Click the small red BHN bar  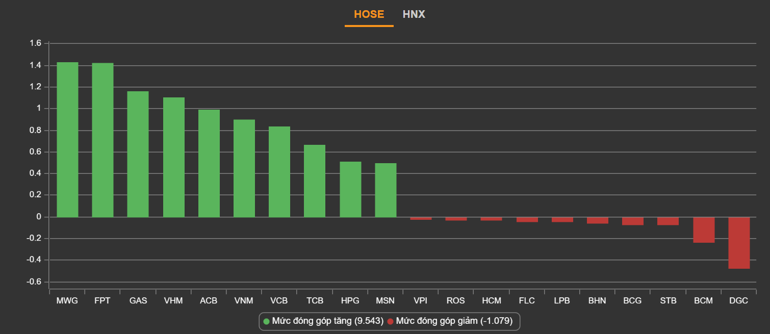(x=597, y=220)
